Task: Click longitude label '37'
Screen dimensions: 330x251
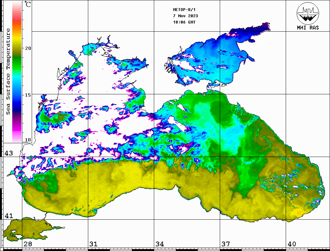Action: (226, 244)
